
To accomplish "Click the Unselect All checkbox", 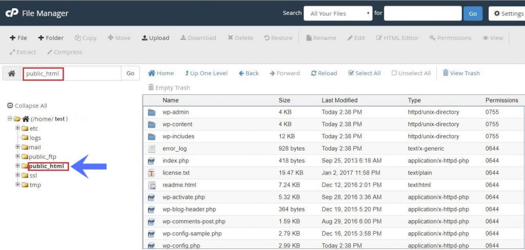I will (x=394, y=73).
